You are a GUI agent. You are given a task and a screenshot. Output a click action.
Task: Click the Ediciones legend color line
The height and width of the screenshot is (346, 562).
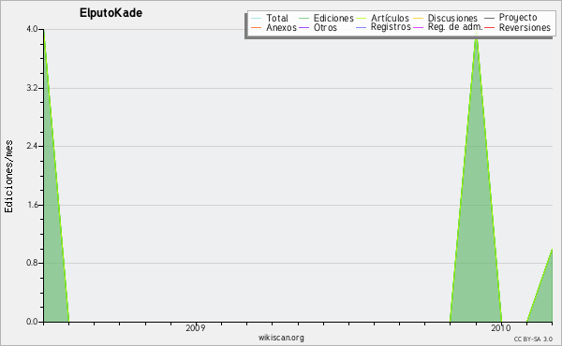tap(303, 19)
